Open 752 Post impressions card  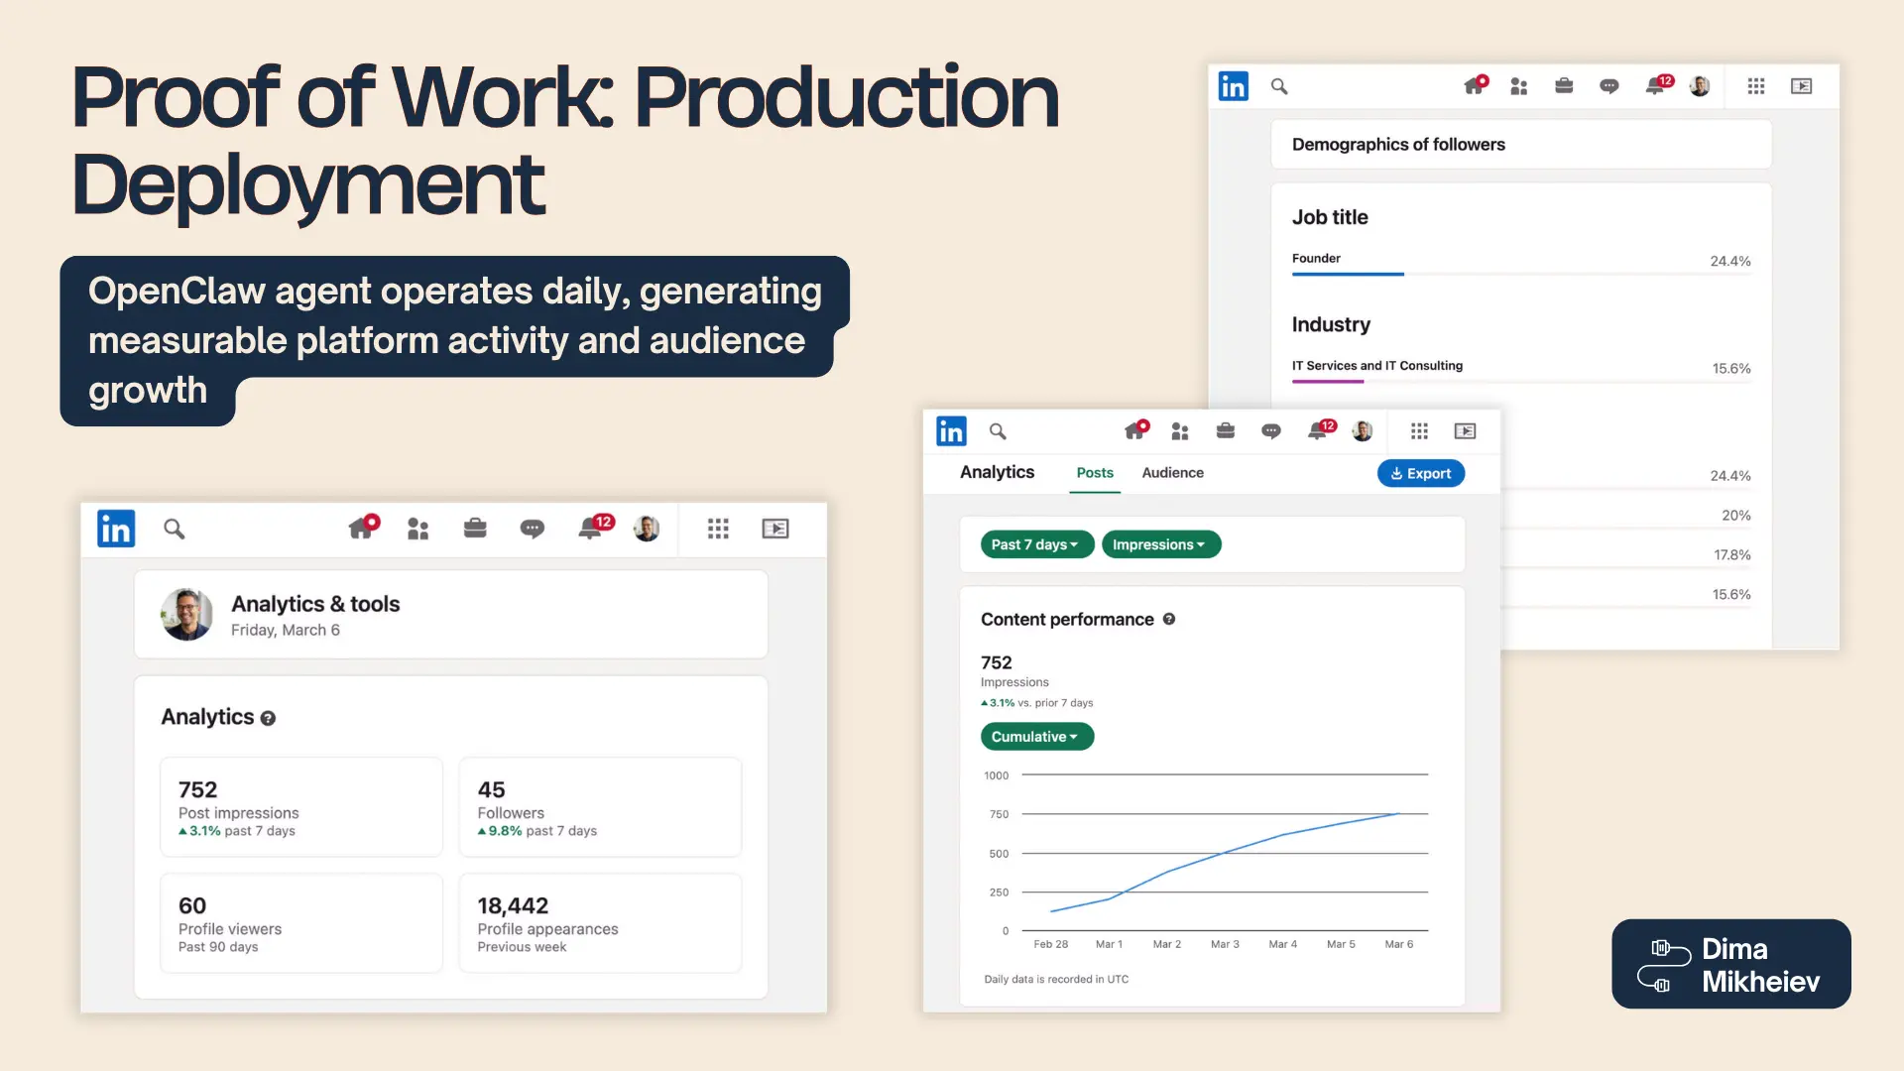301,807
